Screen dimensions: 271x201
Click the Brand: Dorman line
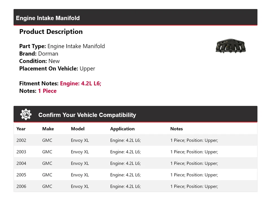[x=39, y=54]
